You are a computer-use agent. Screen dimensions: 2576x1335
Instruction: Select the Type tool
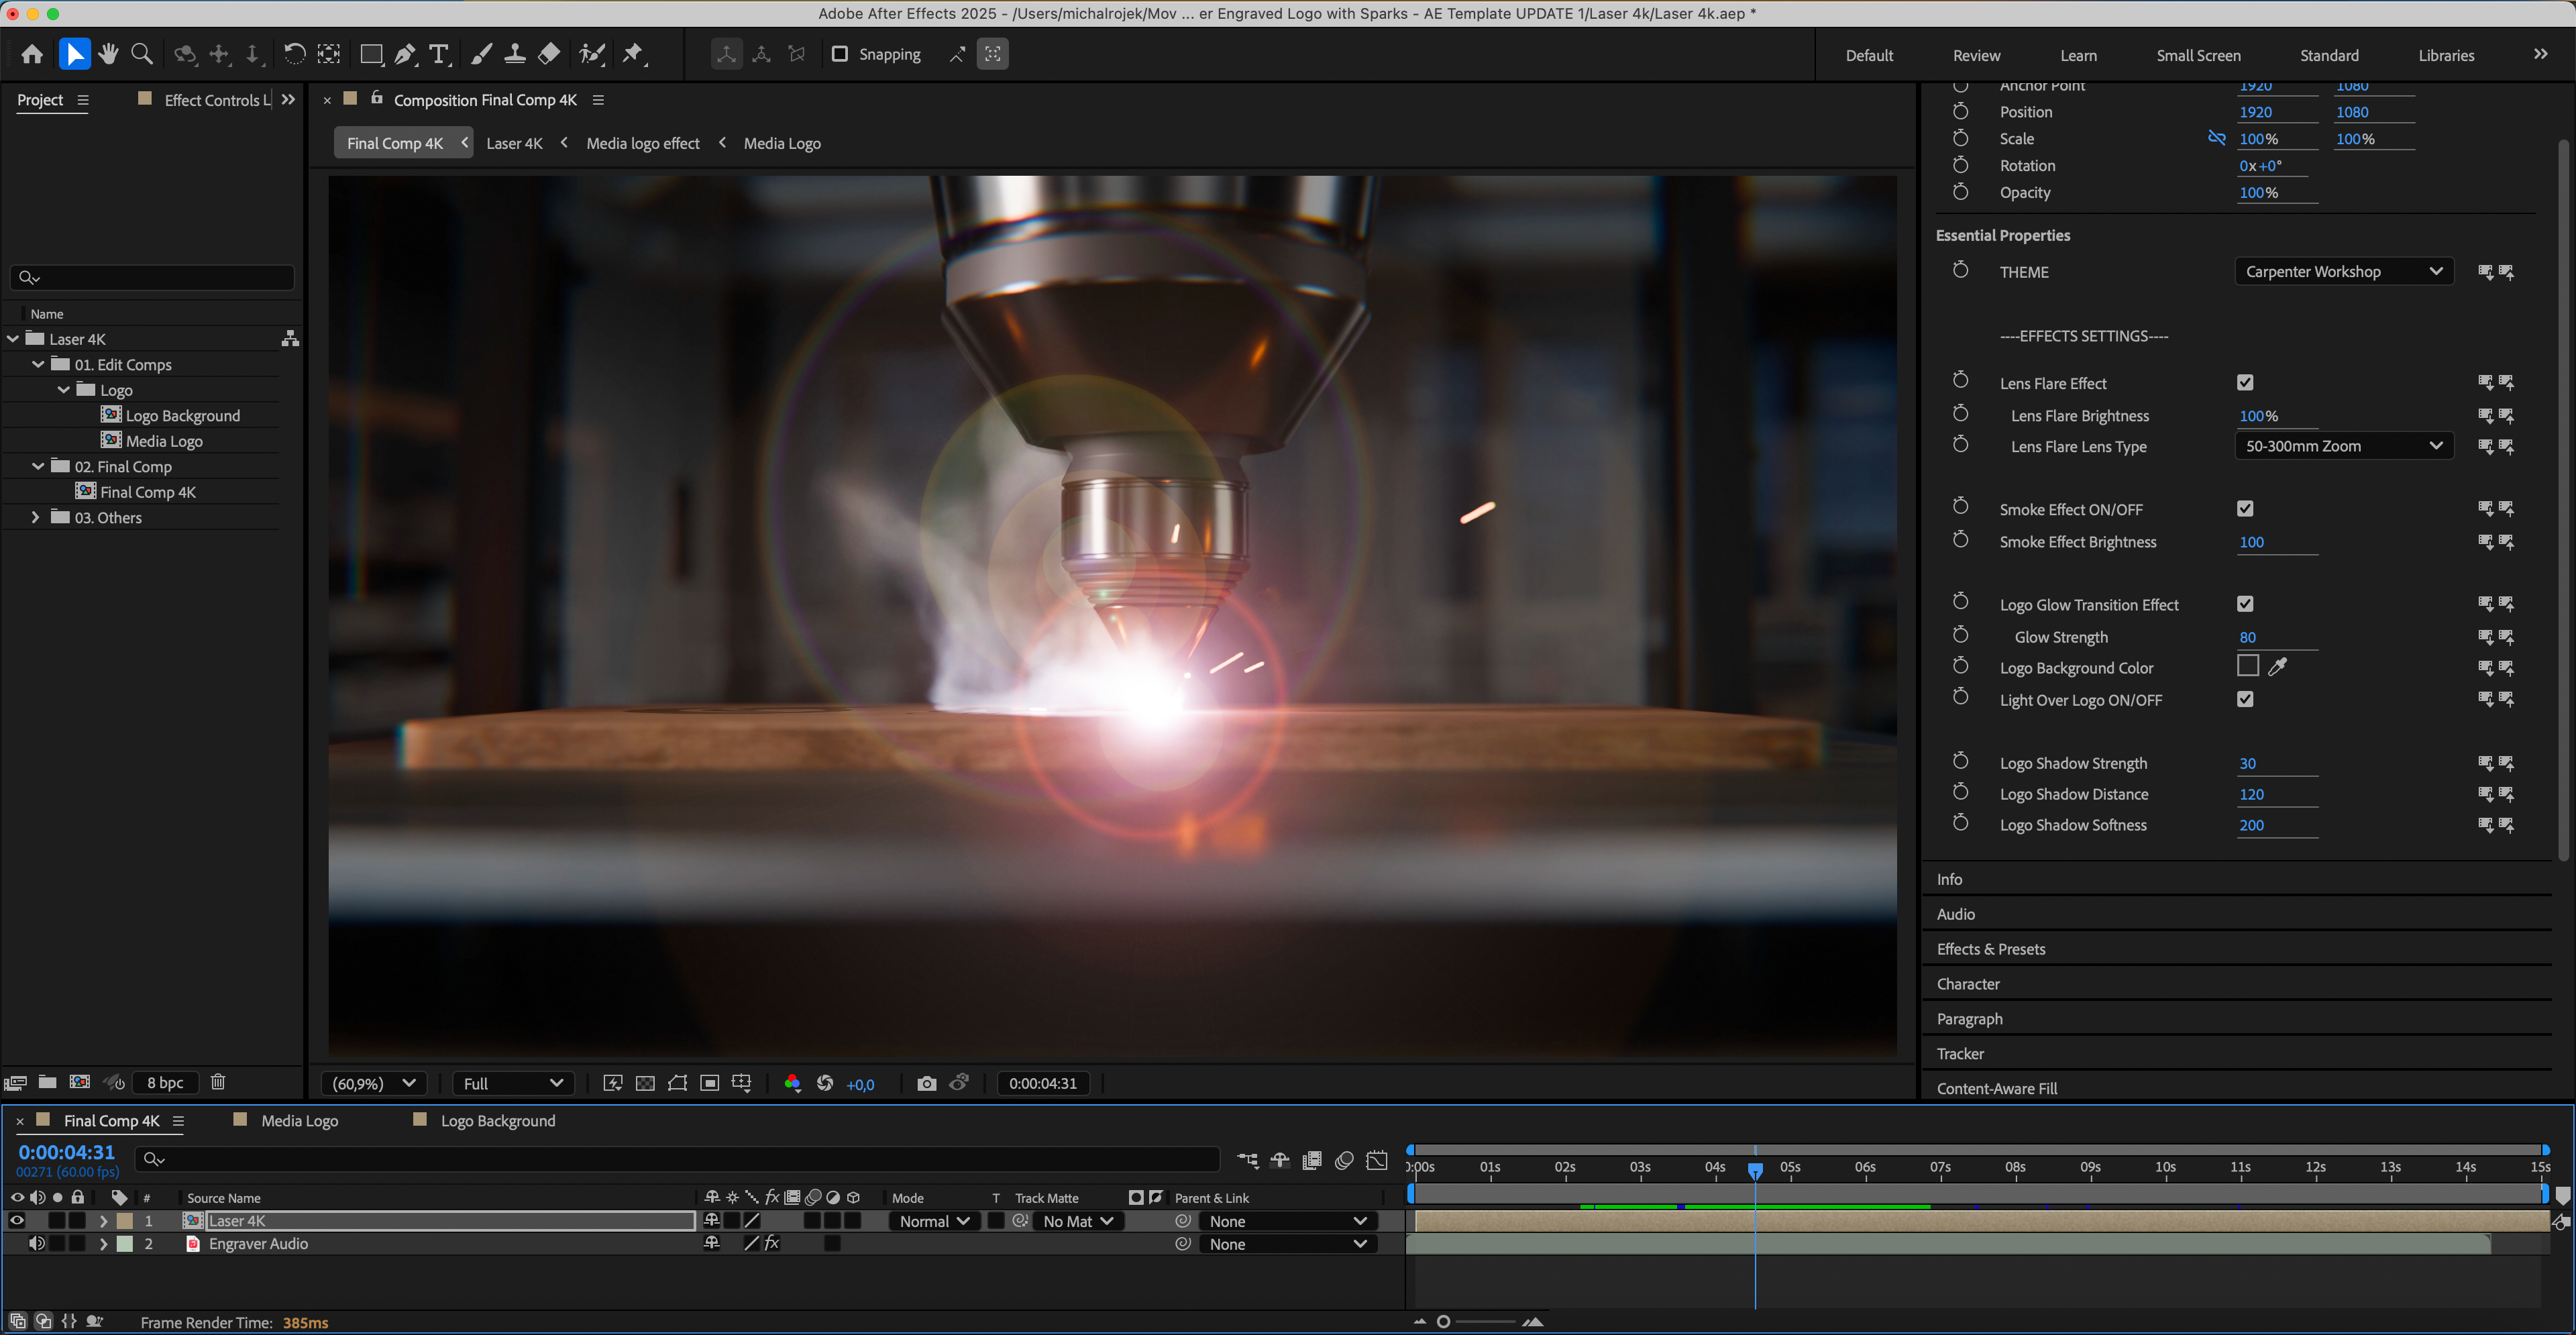click(438, 54)
